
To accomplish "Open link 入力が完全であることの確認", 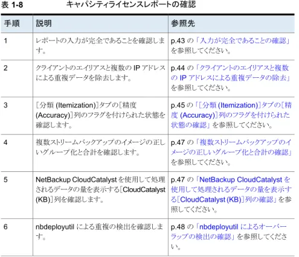I will [x=243, y=41].
